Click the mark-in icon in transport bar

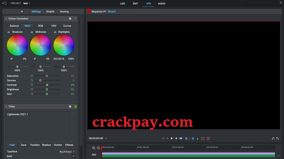(x=186, y=139)
